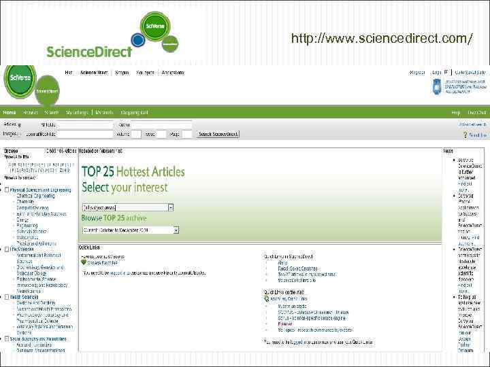Click the Add to my Quick Links icon
The image size is (490, 367).
(x=266, y=298)
